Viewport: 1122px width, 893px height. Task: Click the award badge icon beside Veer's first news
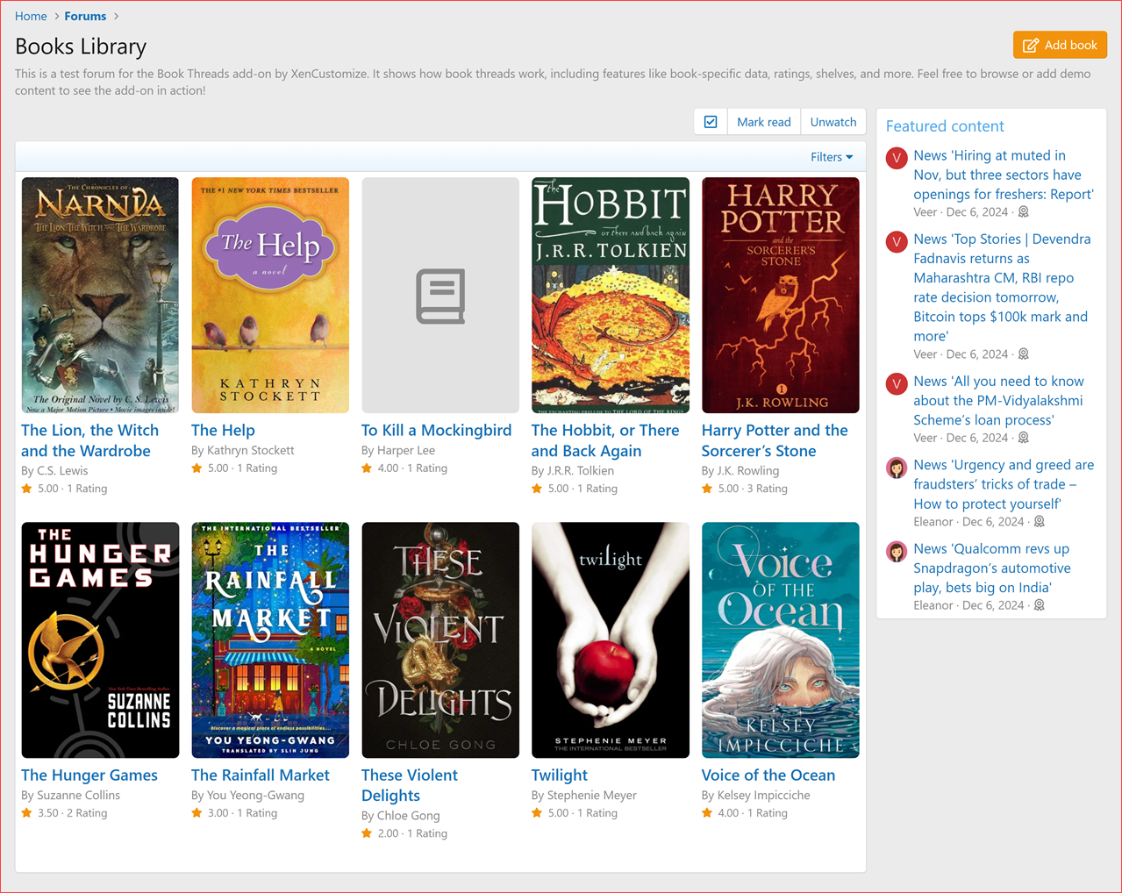pyautogui.click(x=1023, y=211)
